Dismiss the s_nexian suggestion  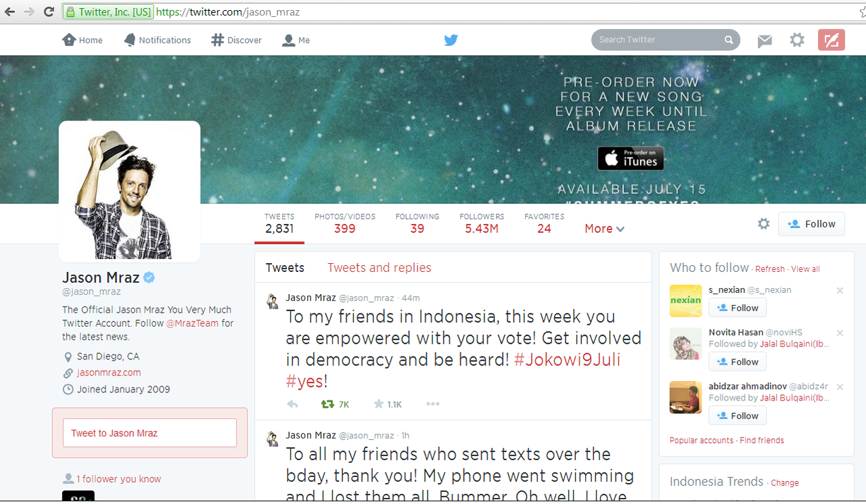tap(840, 290)
